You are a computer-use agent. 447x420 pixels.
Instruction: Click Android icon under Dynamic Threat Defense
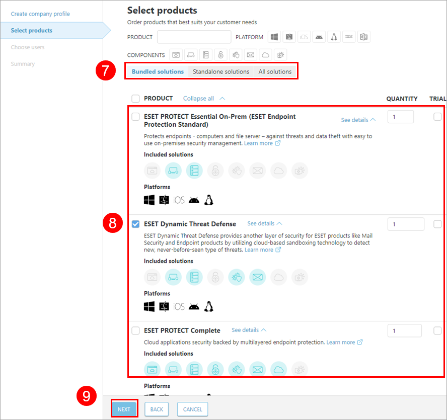(x=194, y=307)
